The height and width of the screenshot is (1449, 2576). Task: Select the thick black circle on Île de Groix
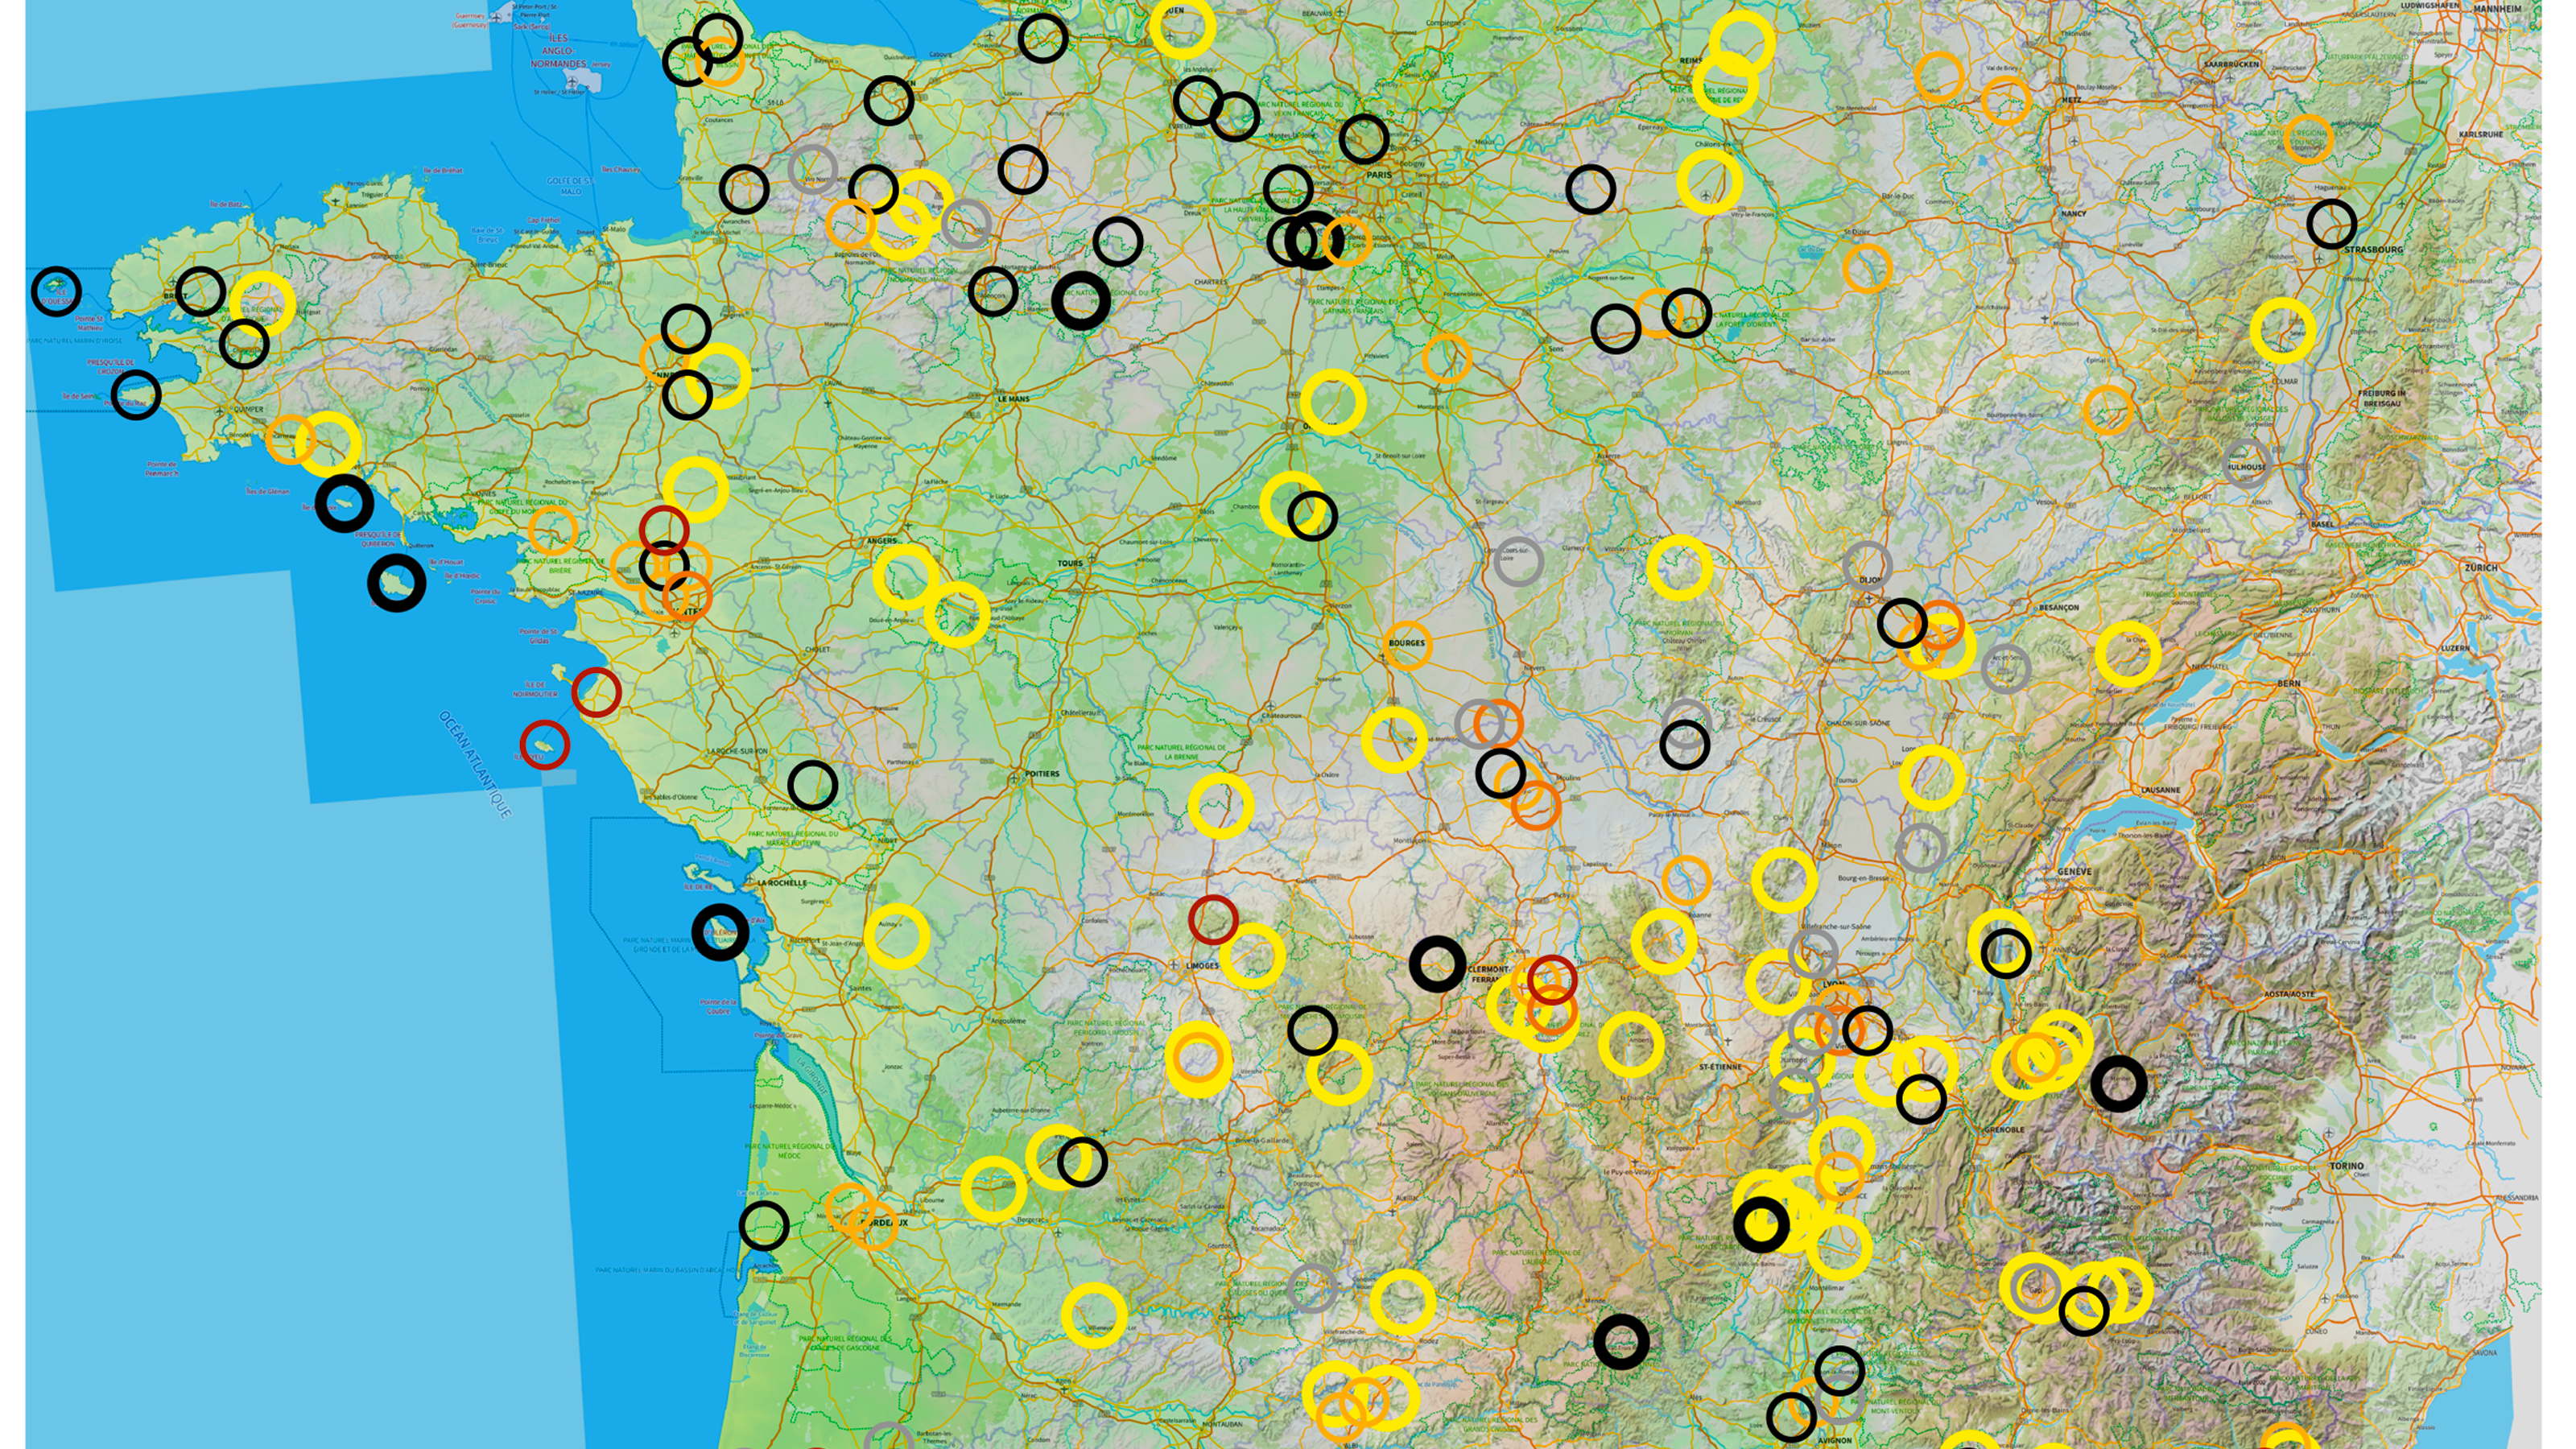(344, 503)
